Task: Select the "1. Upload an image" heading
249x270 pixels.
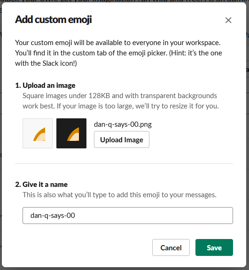Action: 45,85
